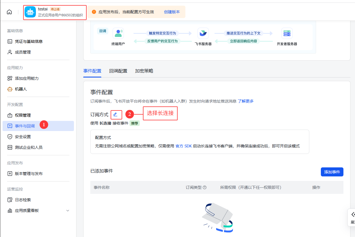Select 成员管理 member management

(x=26, y=52)
